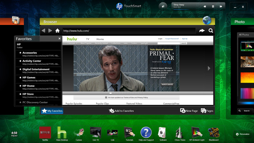Click the Personalize gear button
This screenshot has width=254, height=143.
243,134
